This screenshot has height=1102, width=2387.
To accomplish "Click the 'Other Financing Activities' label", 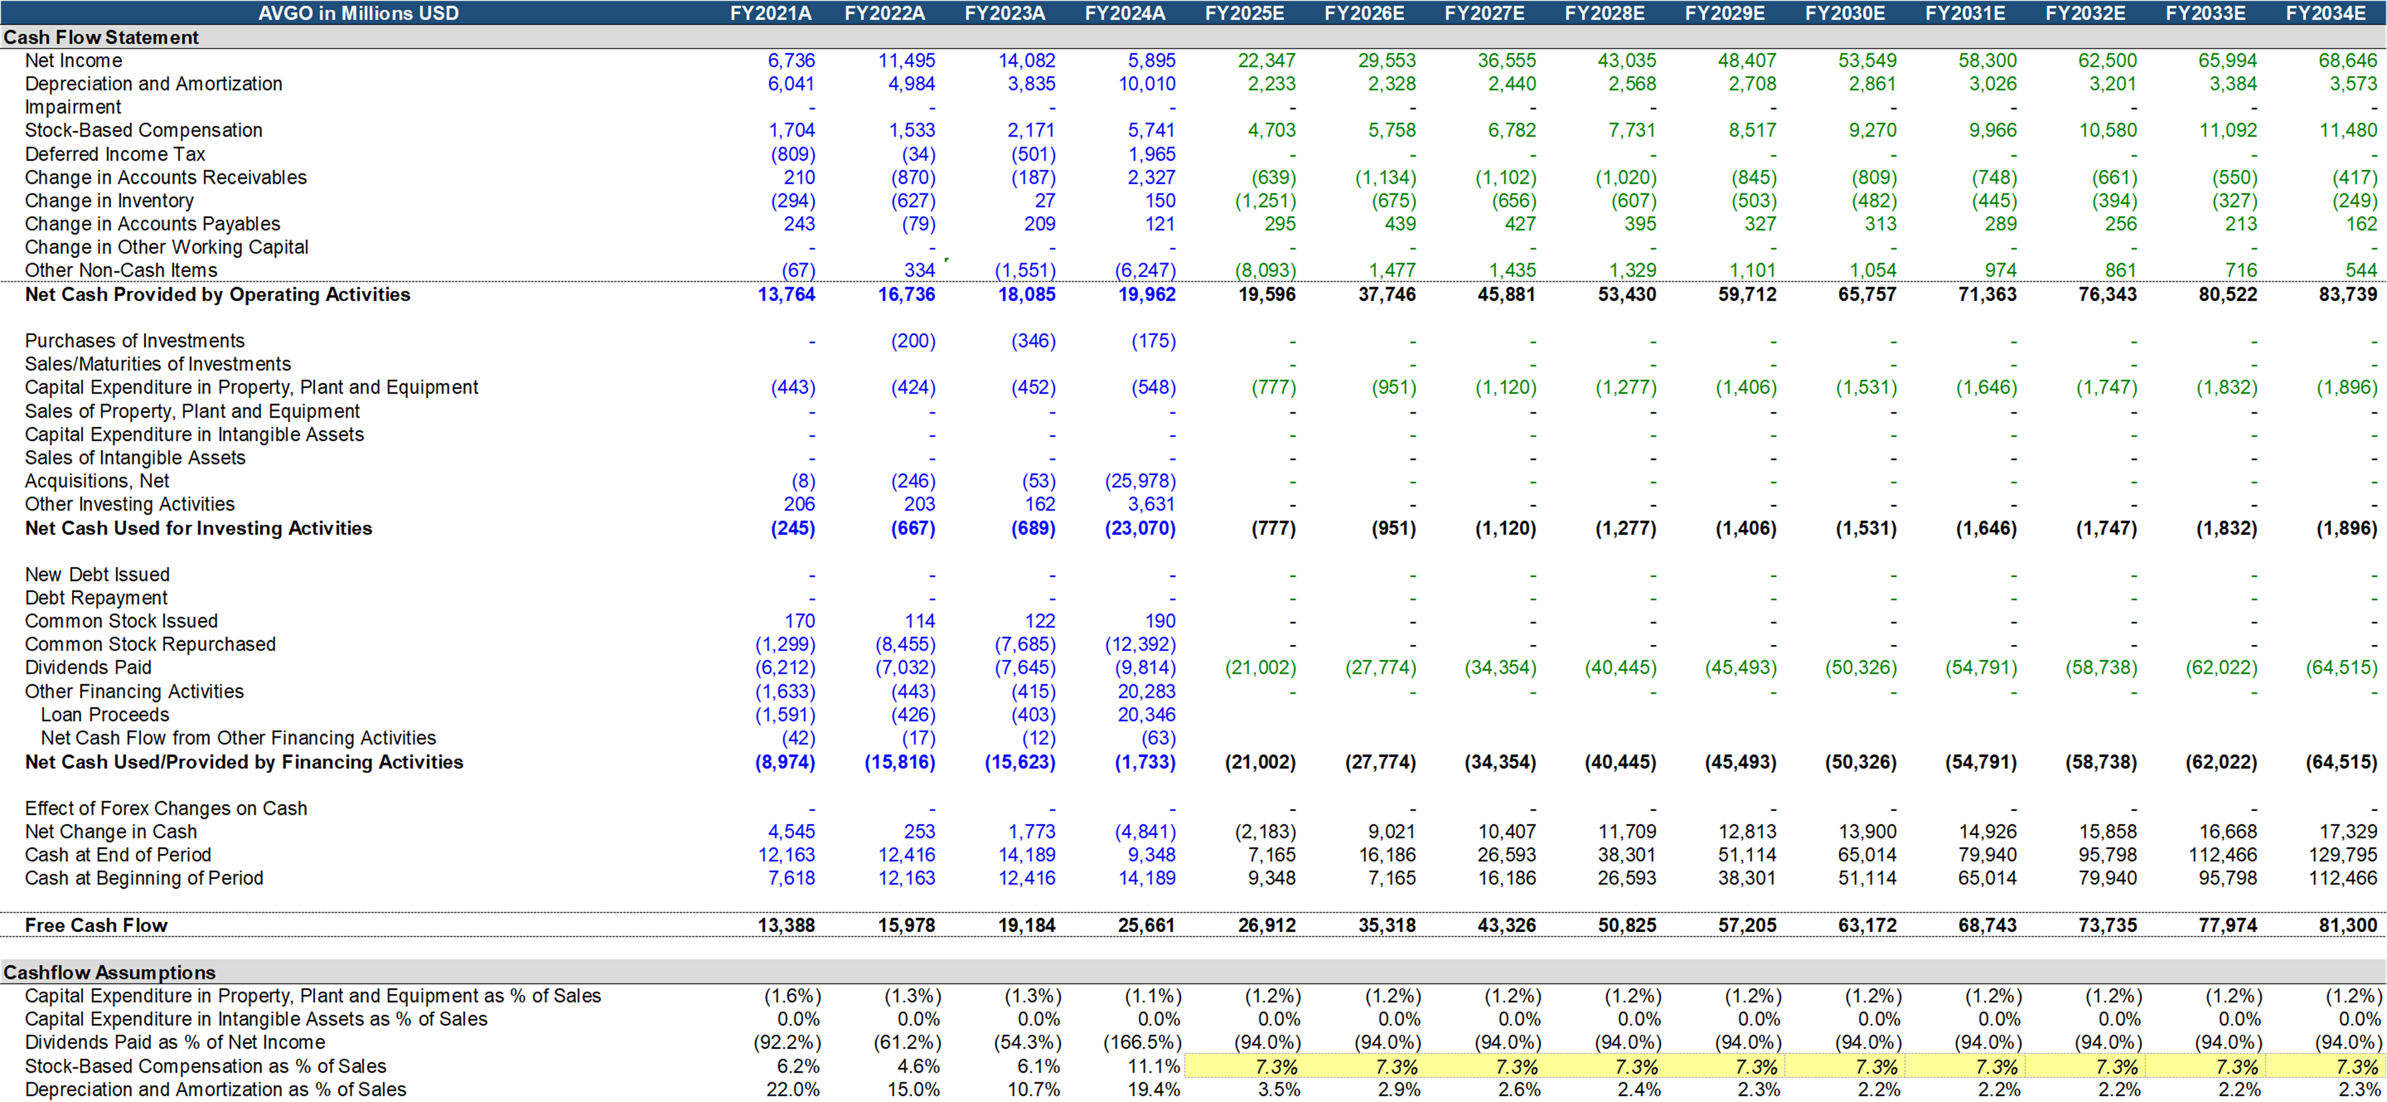I will click(133, 690).
